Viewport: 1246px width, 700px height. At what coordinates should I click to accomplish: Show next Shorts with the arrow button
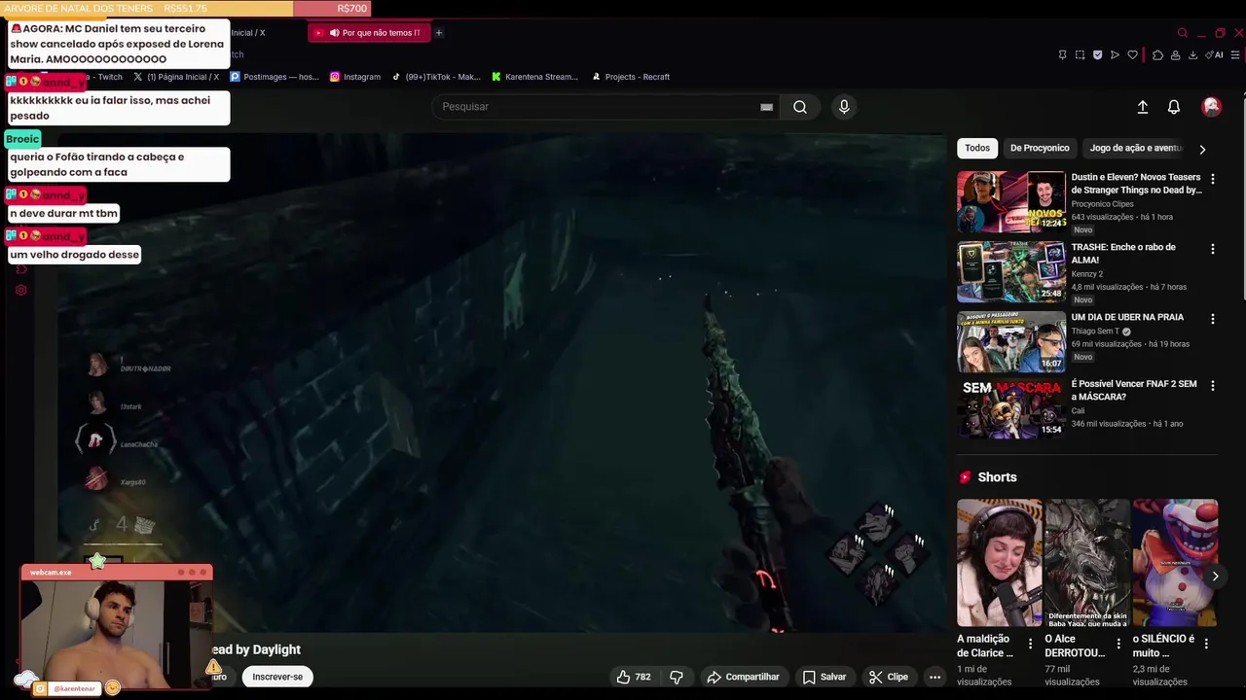(x=1215, y=577)
